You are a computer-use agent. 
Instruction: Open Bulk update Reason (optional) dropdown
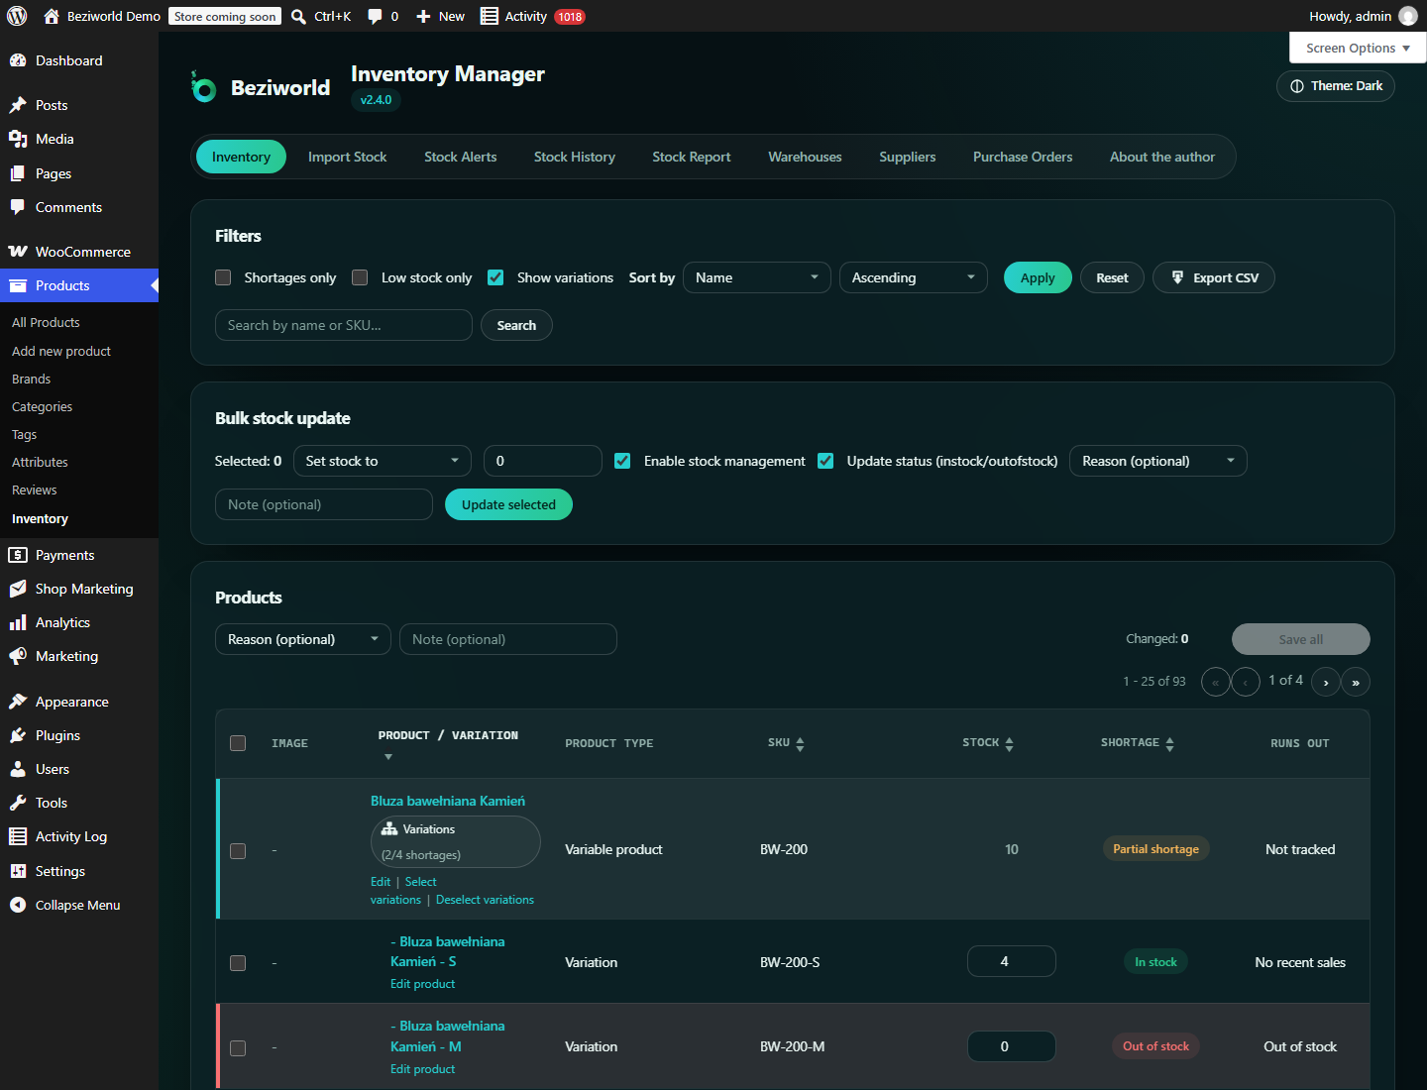pyautogui.click(x=1158, y=461)
